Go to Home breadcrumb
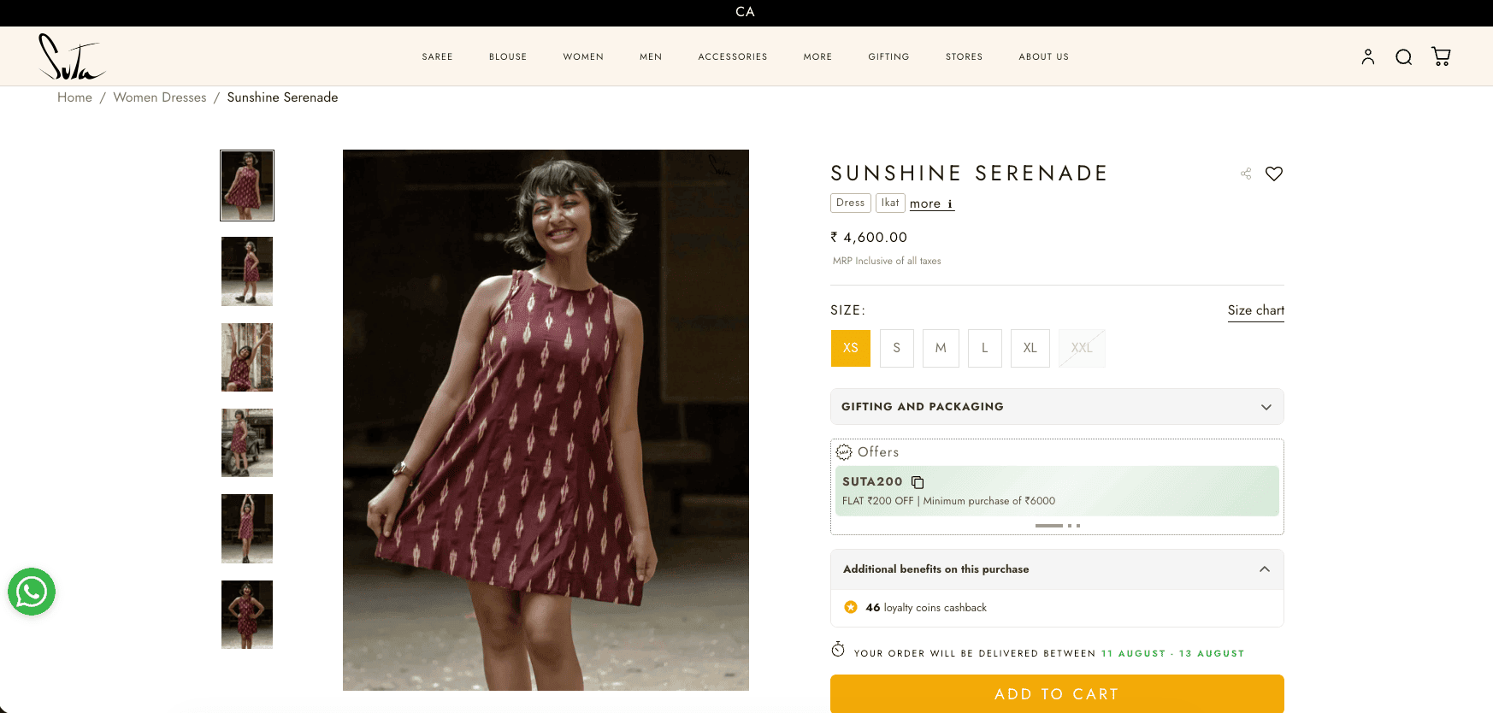 click(x=74, y=97)
